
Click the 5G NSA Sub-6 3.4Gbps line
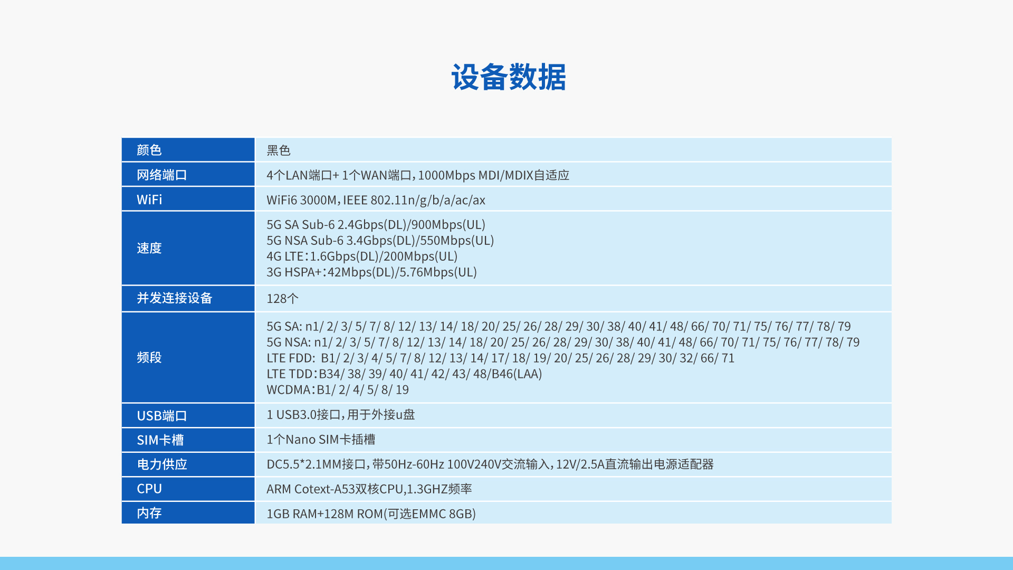[380, 241]
